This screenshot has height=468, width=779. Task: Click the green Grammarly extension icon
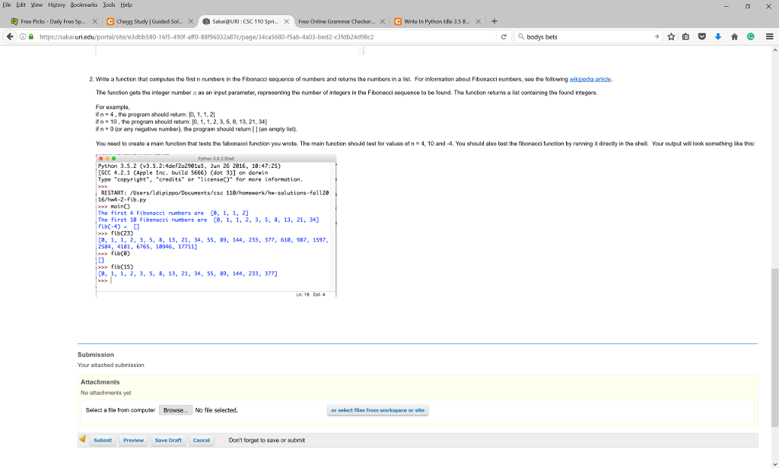coord(749,36)
